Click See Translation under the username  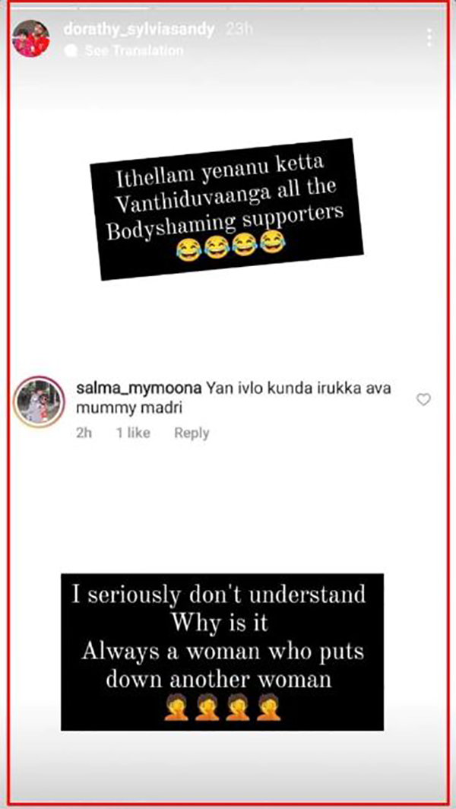[x=134, y=50]
